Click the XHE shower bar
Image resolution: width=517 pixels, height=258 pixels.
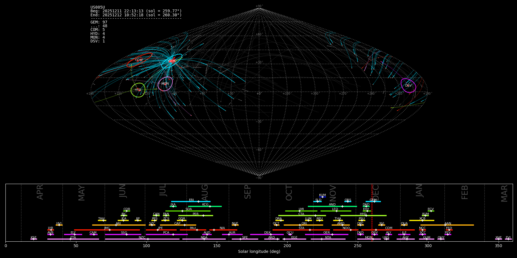click(x=499, y=239)
